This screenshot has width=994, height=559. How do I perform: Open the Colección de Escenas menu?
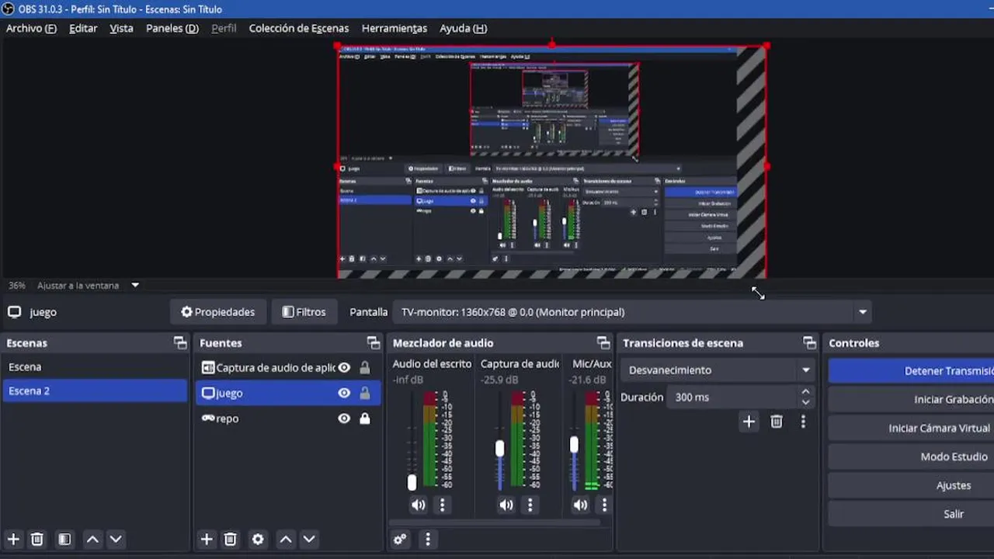point(299,28)
